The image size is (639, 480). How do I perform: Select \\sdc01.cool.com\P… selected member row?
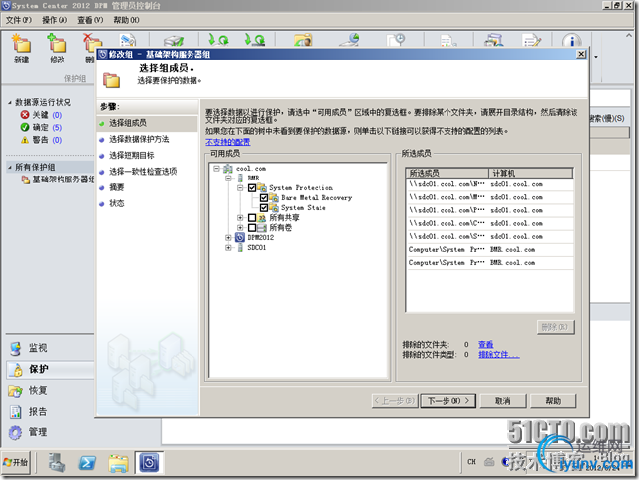pos(489,210)
